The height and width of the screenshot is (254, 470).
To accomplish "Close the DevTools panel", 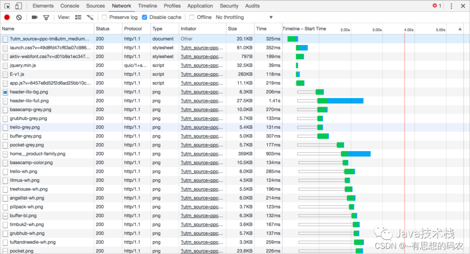I will pos(463,6).
